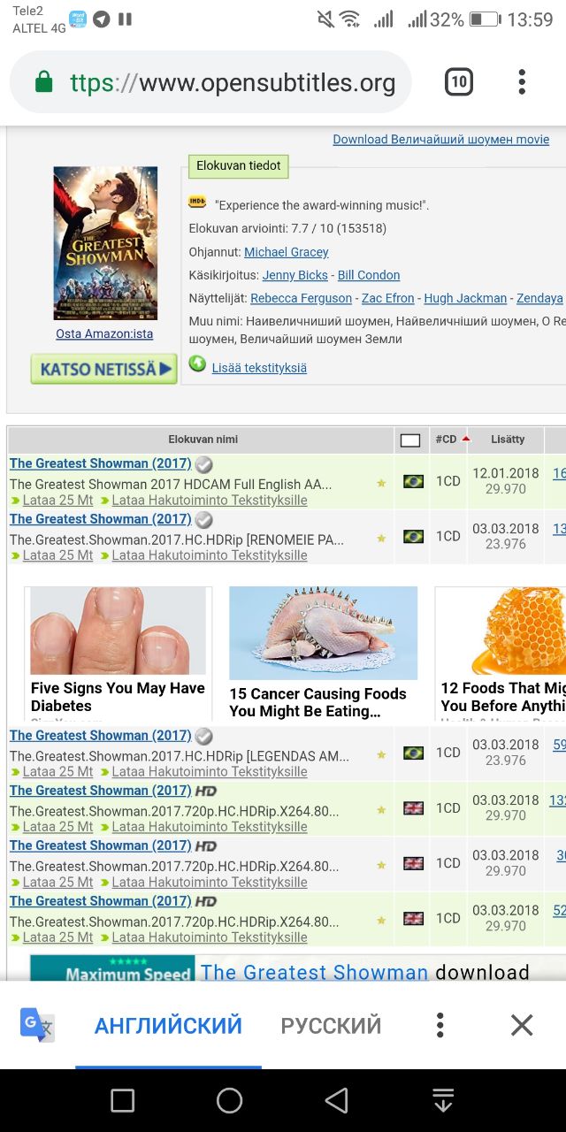Tap the Android recent apps square button
The width and height of the screenshot is (566, 1132).
[x=123, y=1100]
